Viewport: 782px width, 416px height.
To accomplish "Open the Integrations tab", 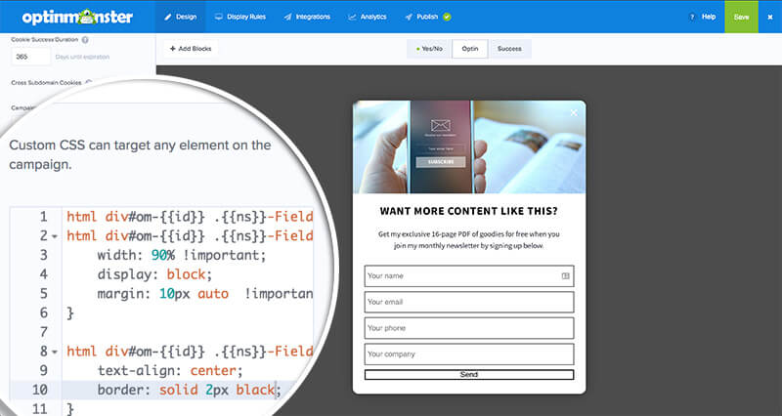I will click(x=307, y=17).
